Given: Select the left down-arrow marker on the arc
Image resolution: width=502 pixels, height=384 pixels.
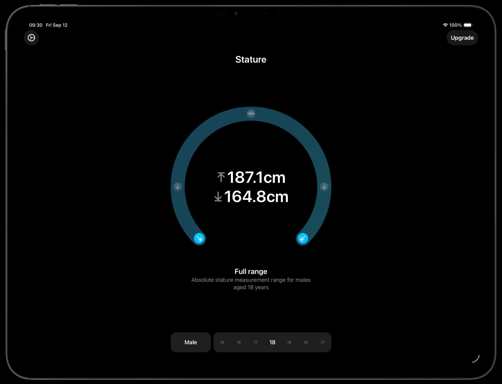Looking at the screenshot, I should click(178, 187).
